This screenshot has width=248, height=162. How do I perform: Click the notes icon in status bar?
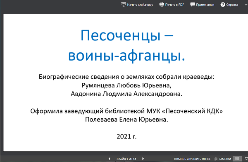[216, 159]
